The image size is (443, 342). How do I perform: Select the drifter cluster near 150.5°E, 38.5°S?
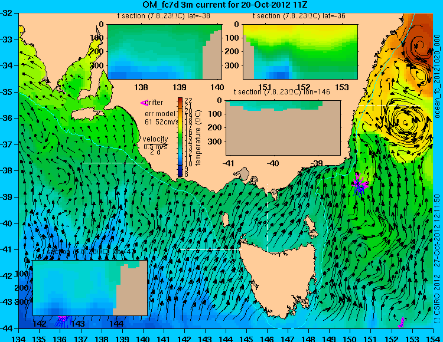point(359,185)
